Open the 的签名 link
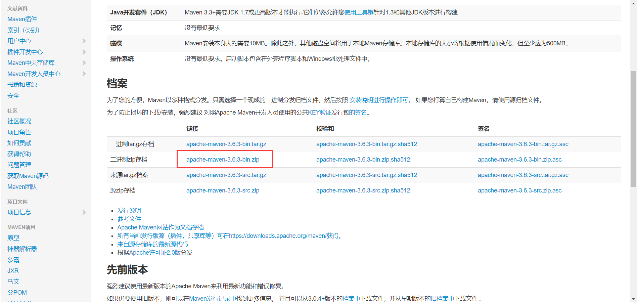The width and height of the screenshot is (637, 302). 358,113
